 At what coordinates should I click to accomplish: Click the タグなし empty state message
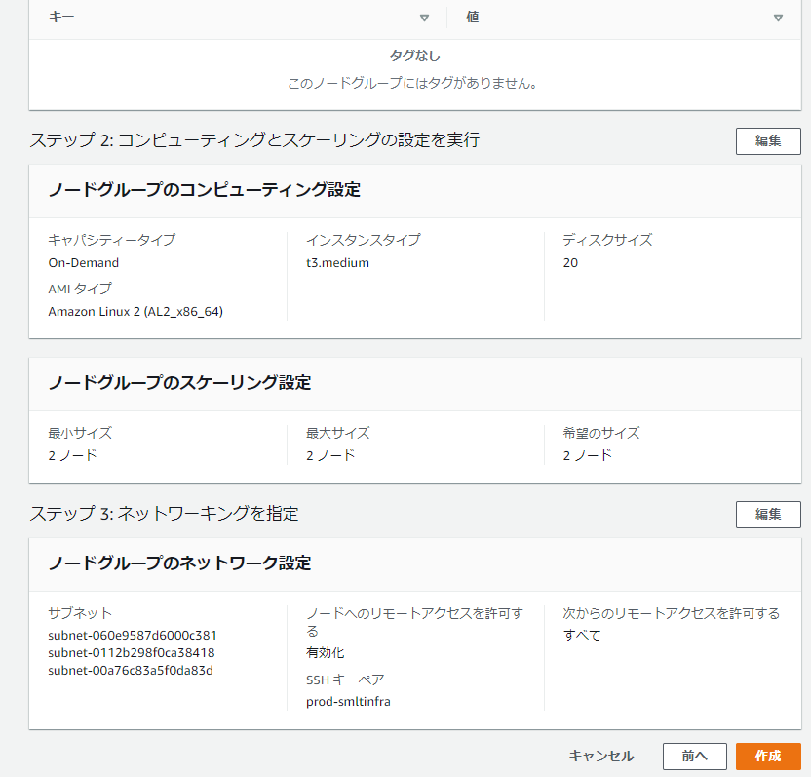(413, 57)
